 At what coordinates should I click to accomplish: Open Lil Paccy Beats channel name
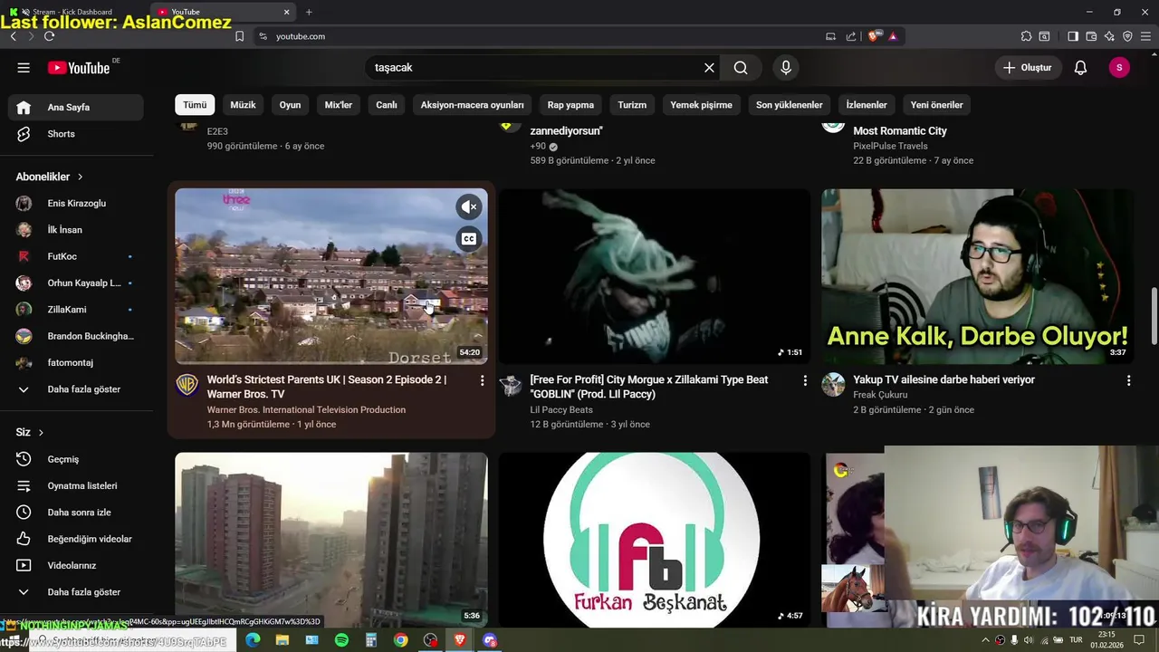click(x=561, y=410)
